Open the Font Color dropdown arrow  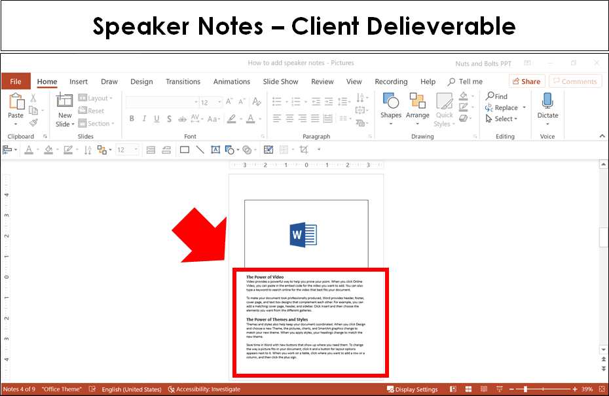(x=259, y=119)
